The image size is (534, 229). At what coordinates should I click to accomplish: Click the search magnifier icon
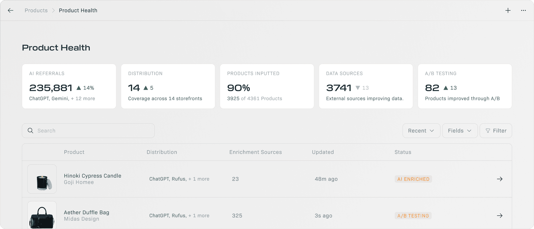(31, 131)
